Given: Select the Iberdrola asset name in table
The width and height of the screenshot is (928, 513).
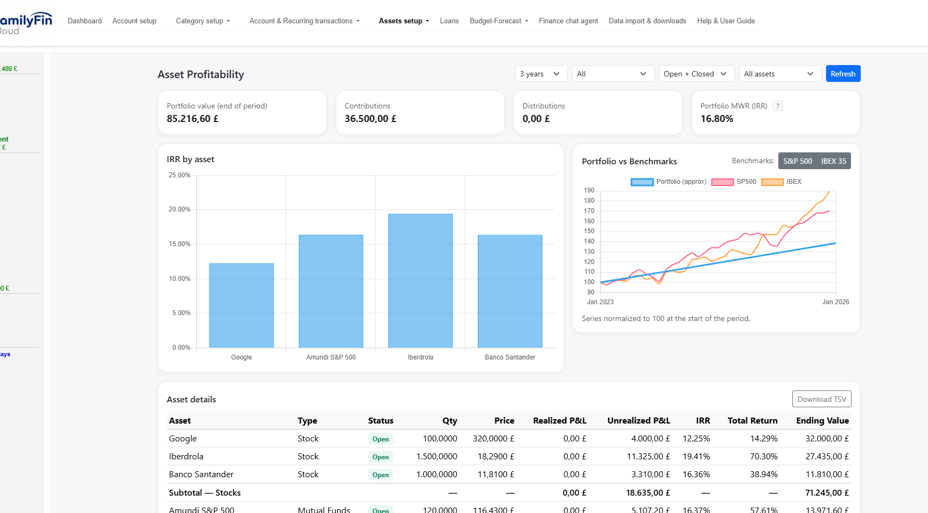Looking at the screenshot, I should tap(186, 457).
